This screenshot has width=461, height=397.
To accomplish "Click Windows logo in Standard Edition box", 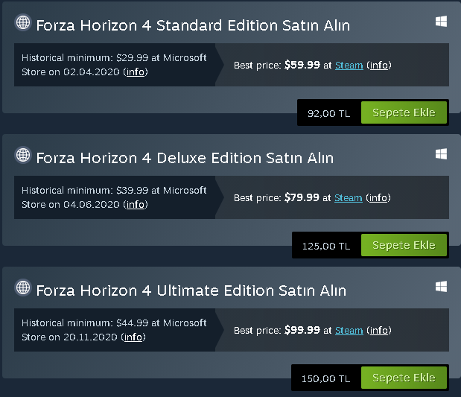I will [441, 22].
